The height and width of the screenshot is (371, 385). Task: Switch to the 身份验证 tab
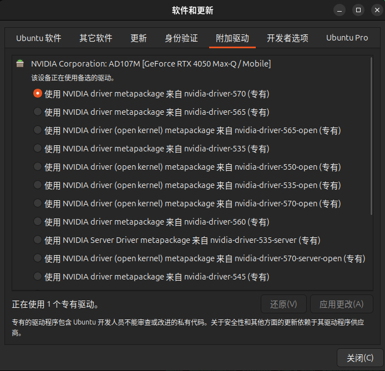coord(181,38)
